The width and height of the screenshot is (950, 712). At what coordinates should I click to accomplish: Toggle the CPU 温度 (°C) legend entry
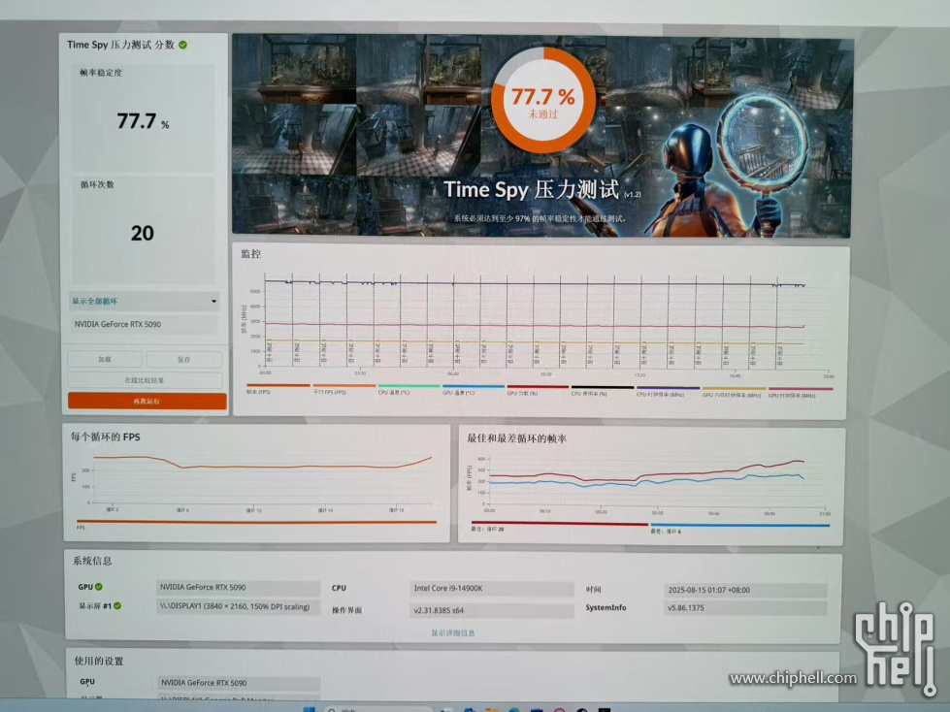point(409,390)
